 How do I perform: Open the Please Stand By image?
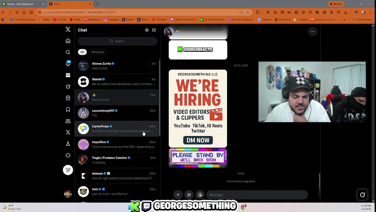tap(198, 158)
